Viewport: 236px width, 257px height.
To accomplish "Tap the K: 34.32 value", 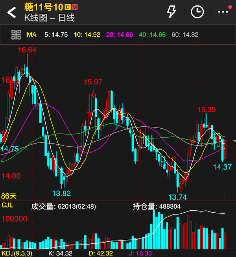I will tap(60, 253).
